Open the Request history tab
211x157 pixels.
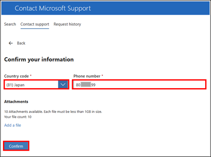coord(67,24)
